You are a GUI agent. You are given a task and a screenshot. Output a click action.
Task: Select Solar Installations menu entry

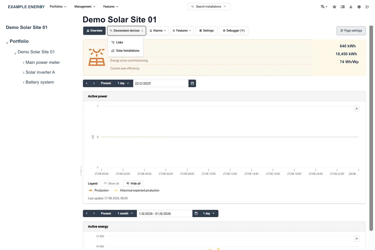click(126, 51)
